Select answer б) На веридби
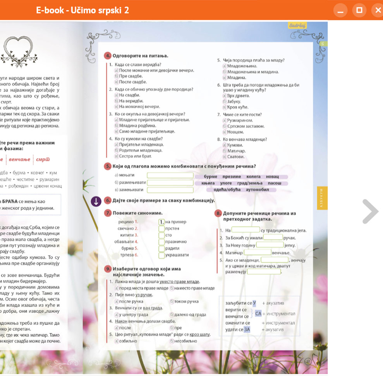The width and height of the screenshot is (383, 376). pos(127,101)
